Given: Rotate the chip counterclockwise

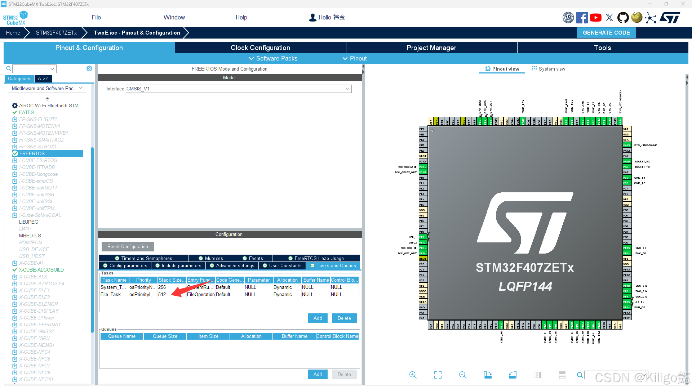Looking at the screenshot, I should (x=513, y=375).
